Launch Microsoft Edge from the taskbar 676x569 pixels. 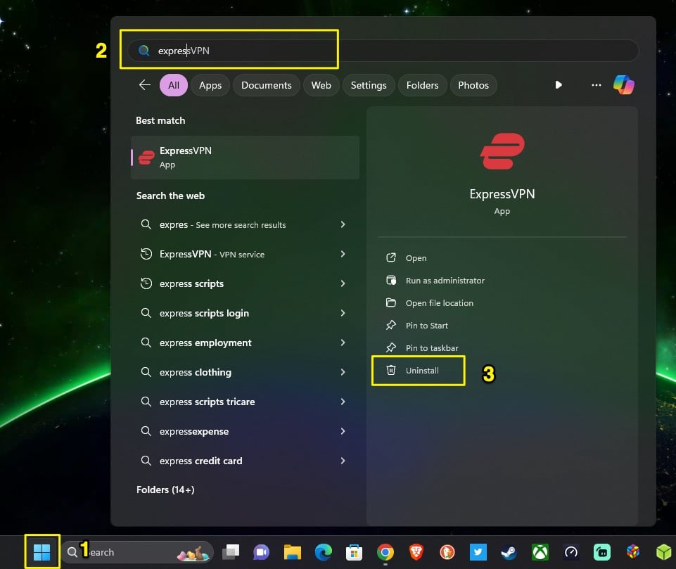coord(324,552)
